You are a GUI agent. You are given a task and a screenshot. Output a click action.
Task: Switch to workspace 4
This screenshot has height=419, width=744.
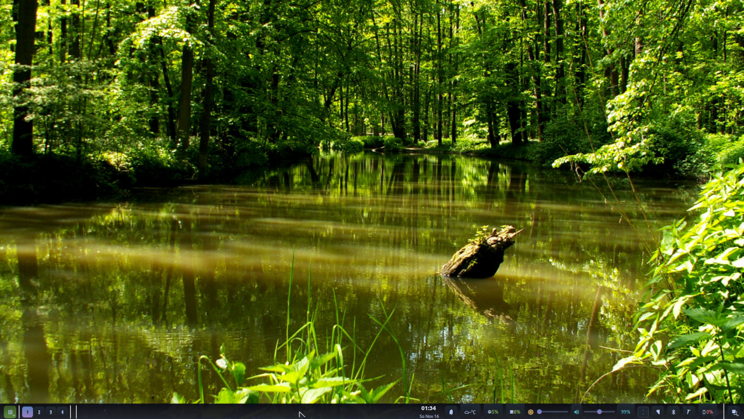(62, 412)
